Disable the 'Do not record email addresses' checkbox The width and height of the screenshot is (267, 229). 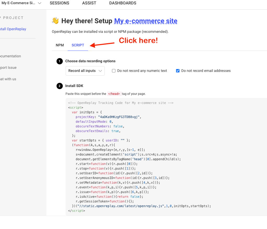click(x=178, y=71)
